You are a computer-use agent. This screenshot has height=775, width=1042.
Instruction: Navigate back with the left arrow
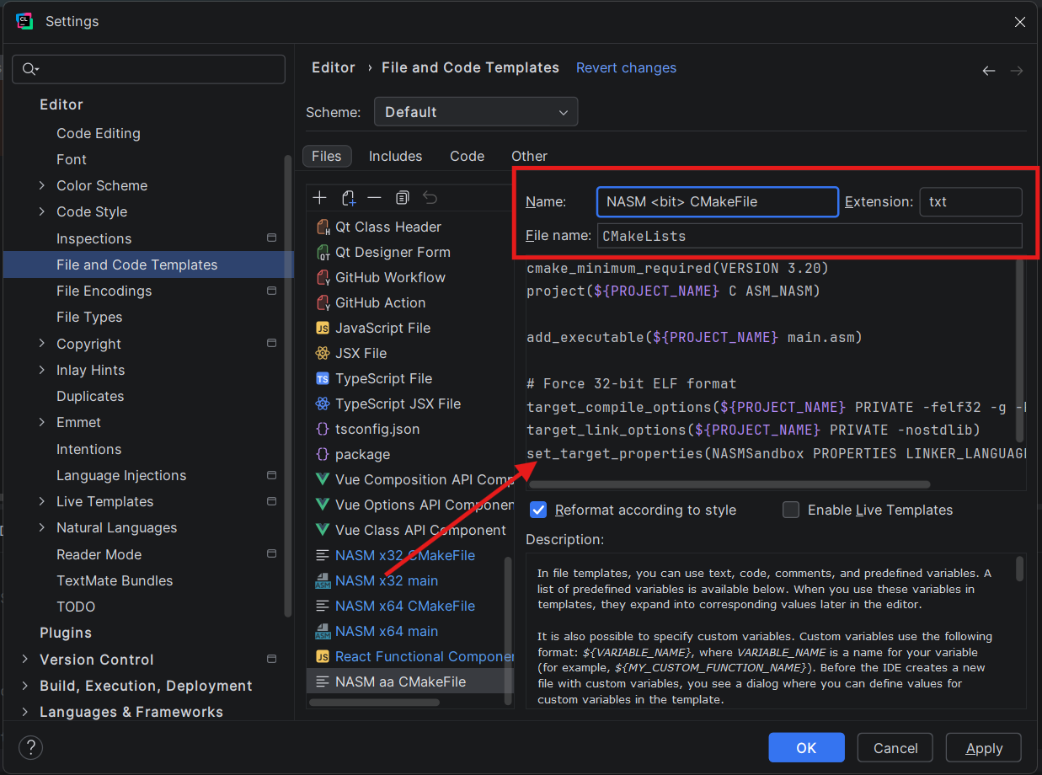tap(989, 71)
